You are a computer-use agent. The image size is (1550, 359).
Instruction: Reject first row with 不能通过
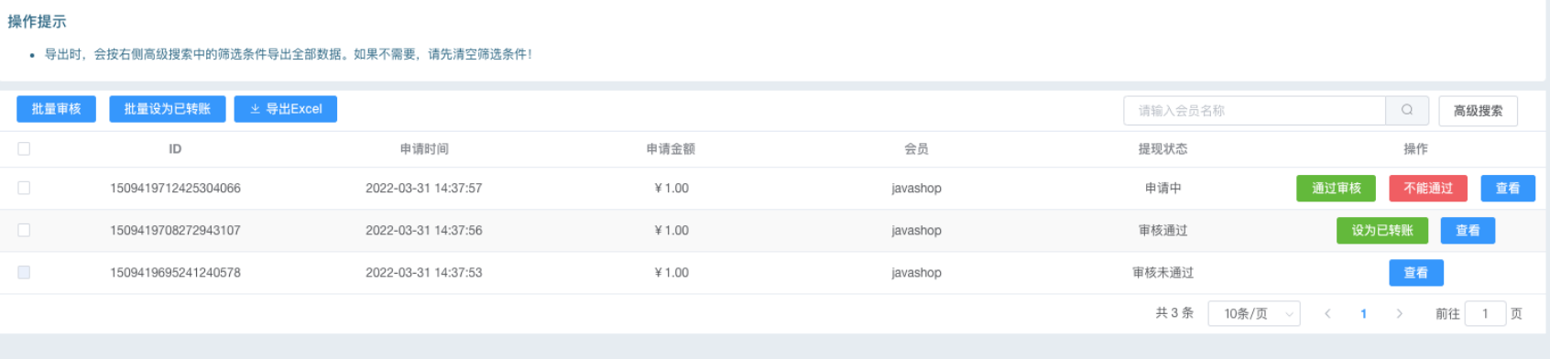click(x=1428, y=188)
